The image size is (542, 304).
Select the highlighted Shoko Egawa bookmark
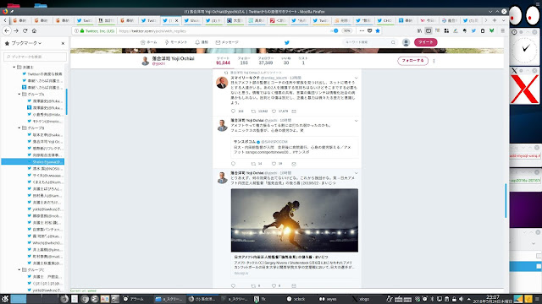(x=33, y=161)
